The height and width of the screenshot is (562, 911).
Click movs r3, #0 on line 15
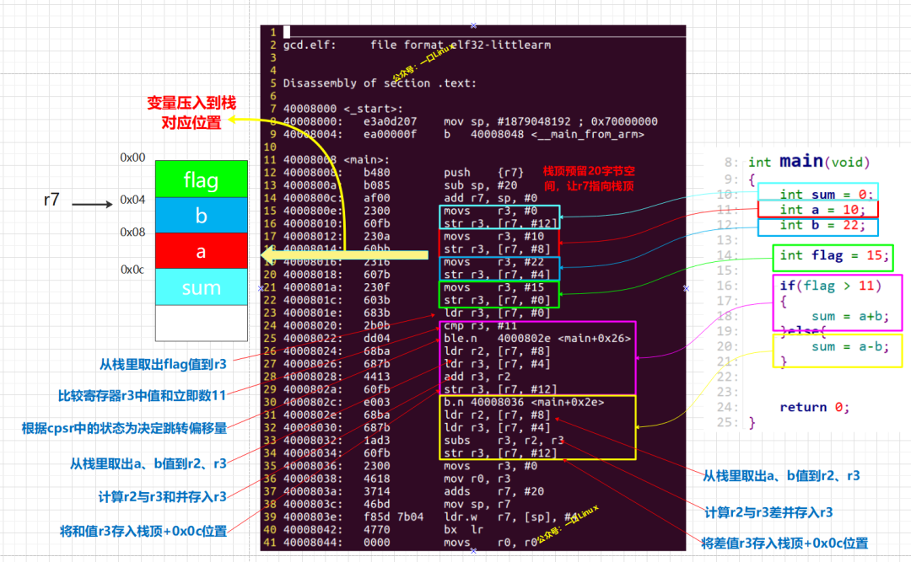(490, 211)
